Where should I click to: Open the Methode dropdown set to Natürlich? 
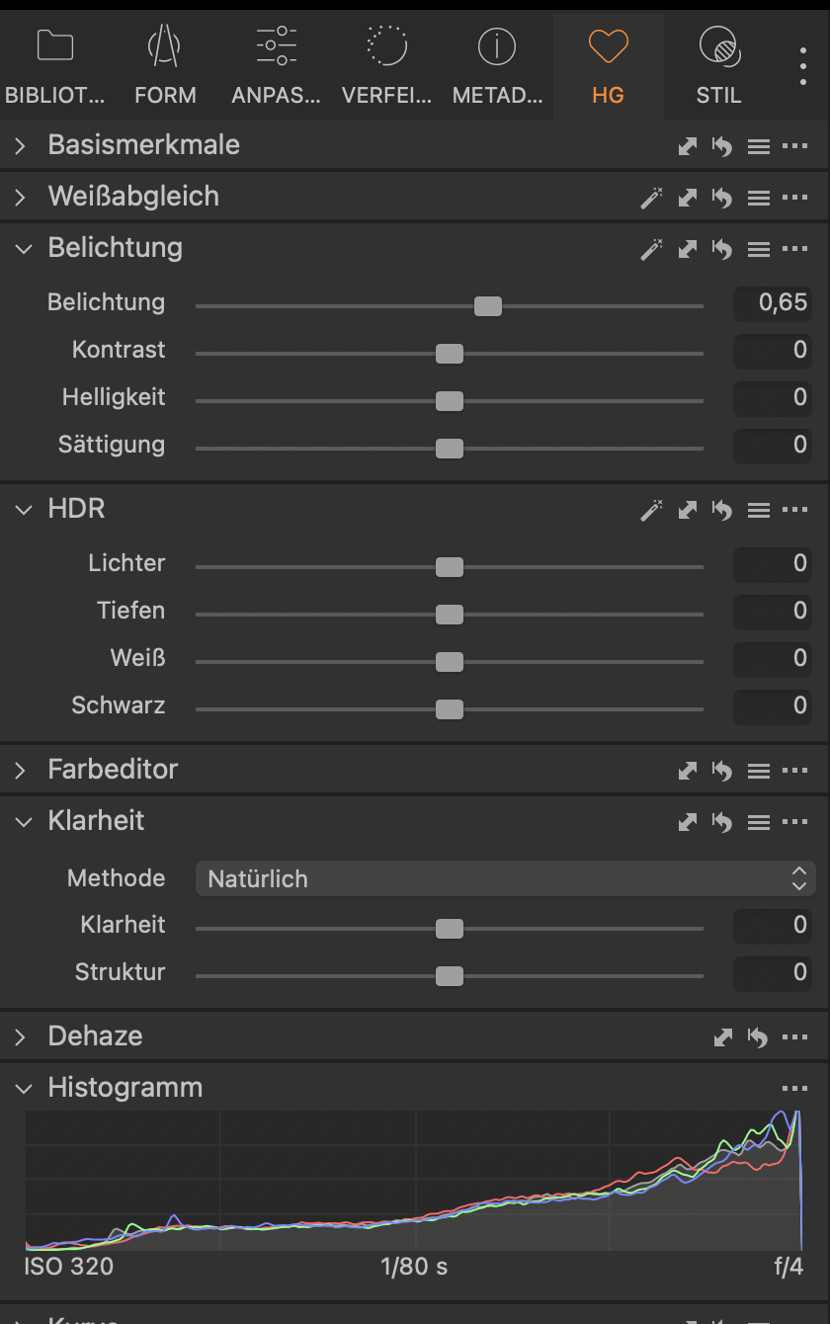(505, 878)
